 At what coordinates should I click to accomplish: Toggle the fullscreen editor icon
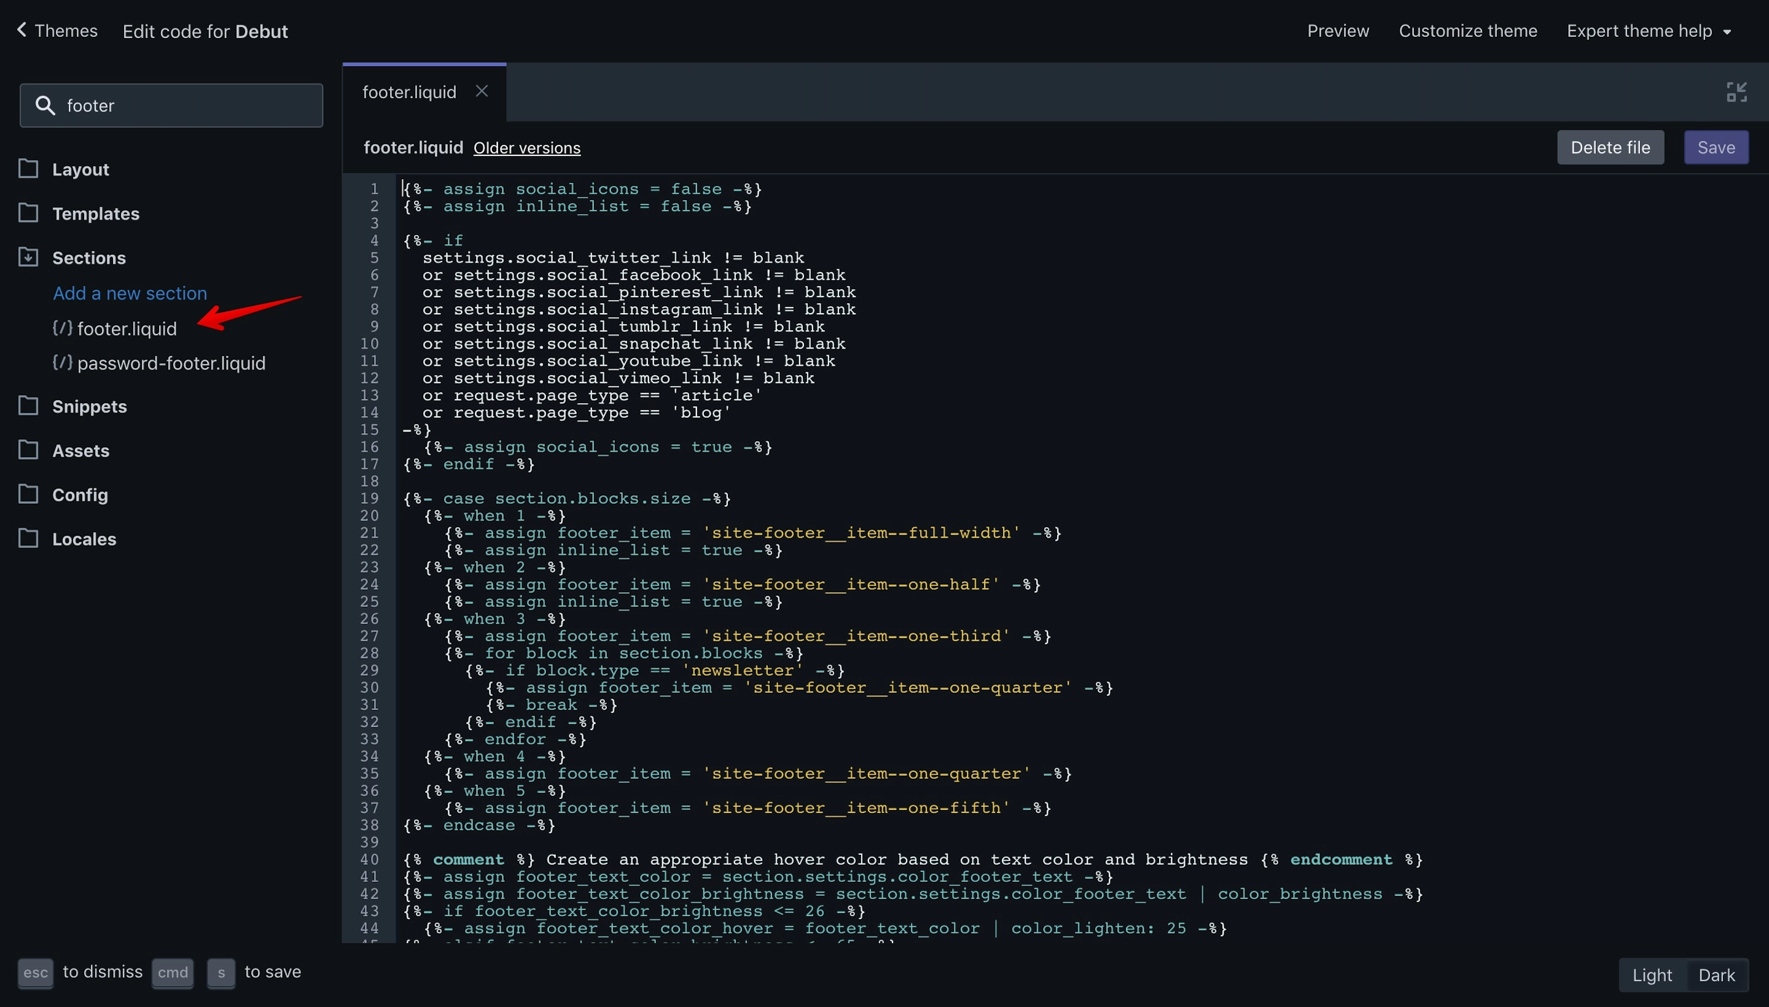[1736, 92]
